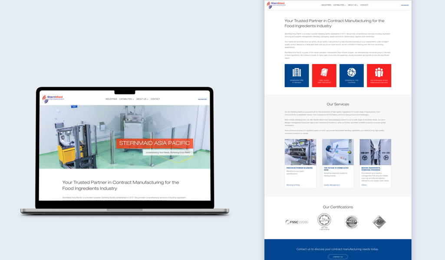Click the GMP diamond certification logo

[379, 222]
